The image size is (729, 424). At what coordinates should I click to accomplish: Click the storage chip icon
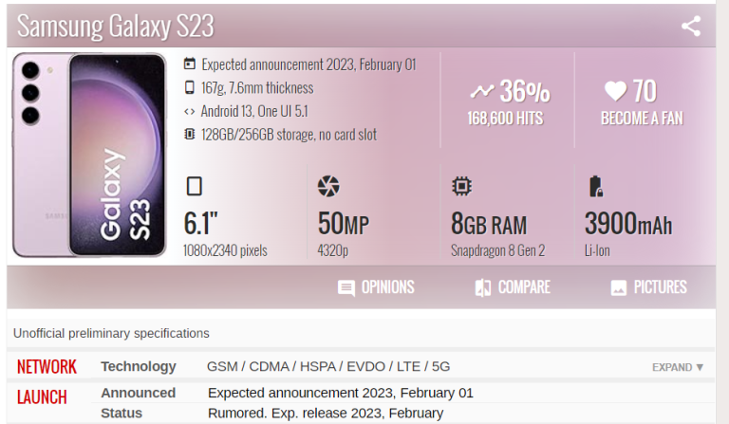[190, 135]
